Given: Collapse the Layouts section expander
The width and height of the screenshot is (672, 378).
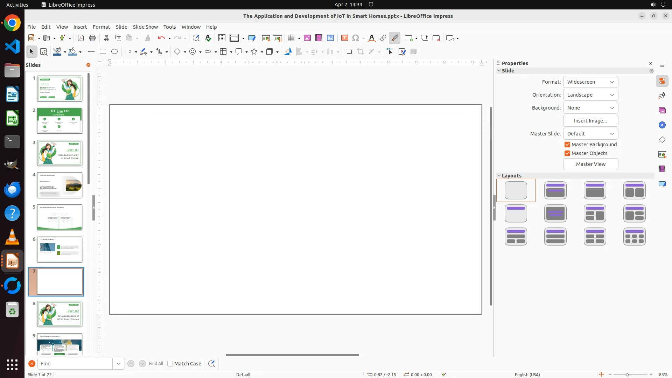Looking at the screenshot, I should point(499,176).
